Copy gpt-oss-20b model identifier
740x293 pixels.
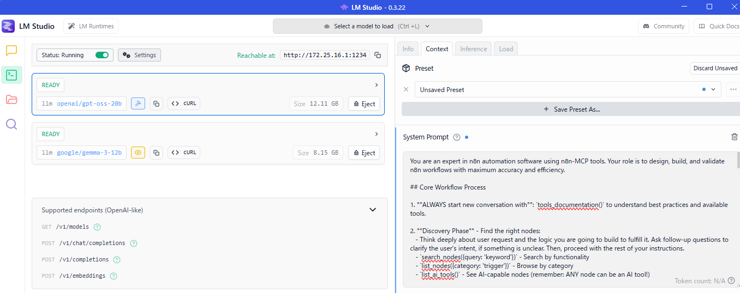156,103
